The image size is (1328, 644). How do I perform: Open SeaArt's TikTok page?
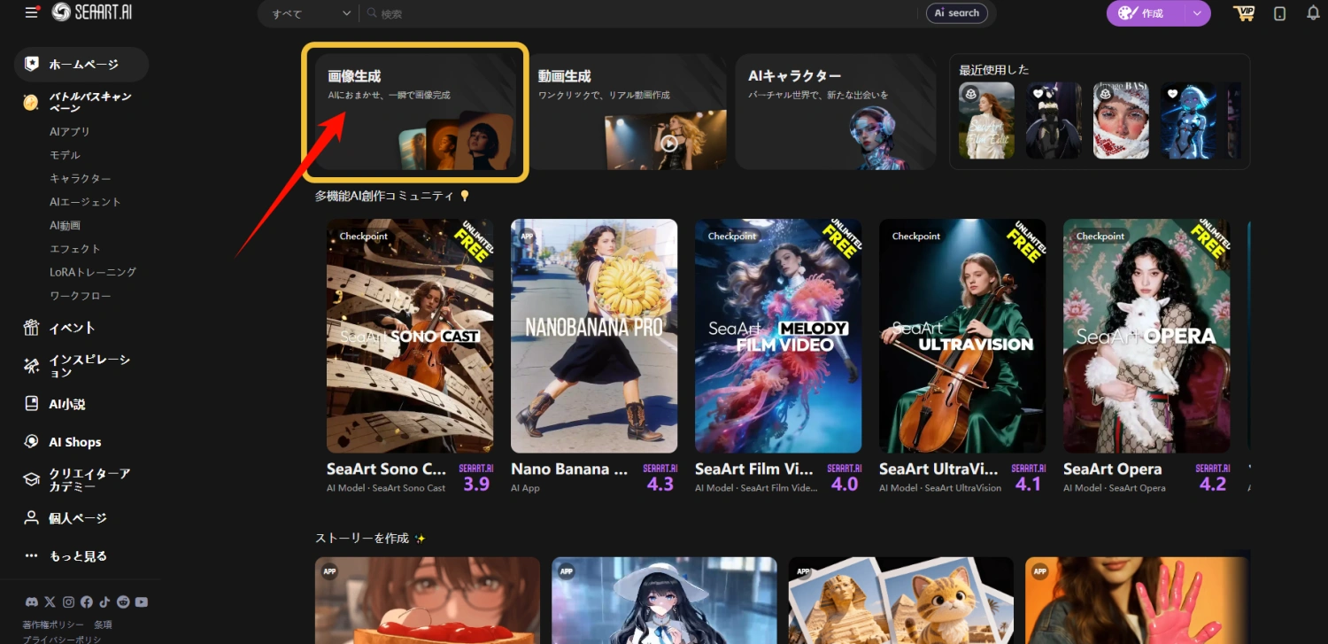(104, 601)
